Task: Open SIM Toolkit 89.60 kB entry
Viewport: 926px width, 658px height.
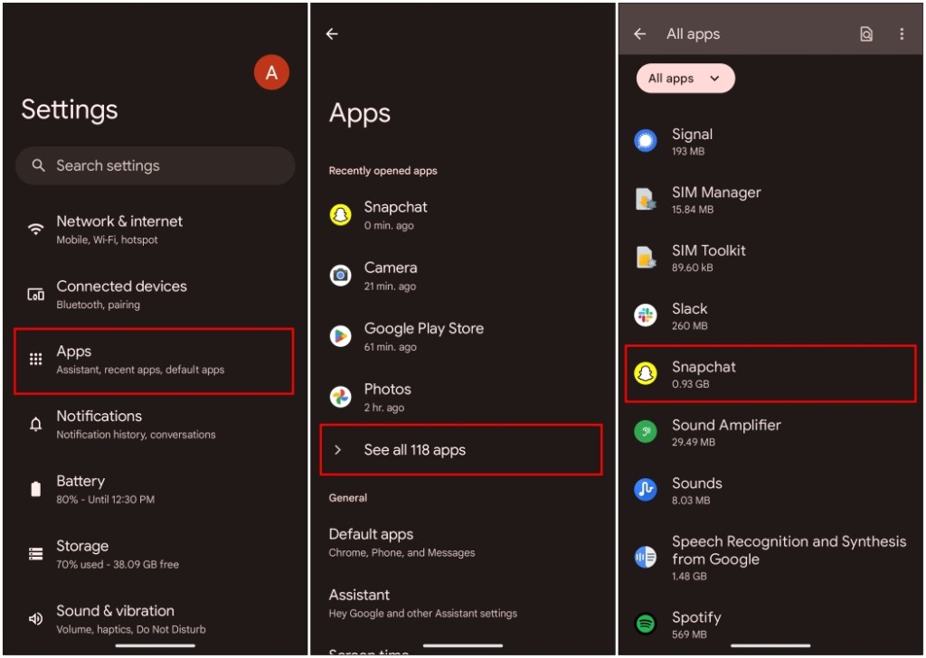Action: click(770, 258)
